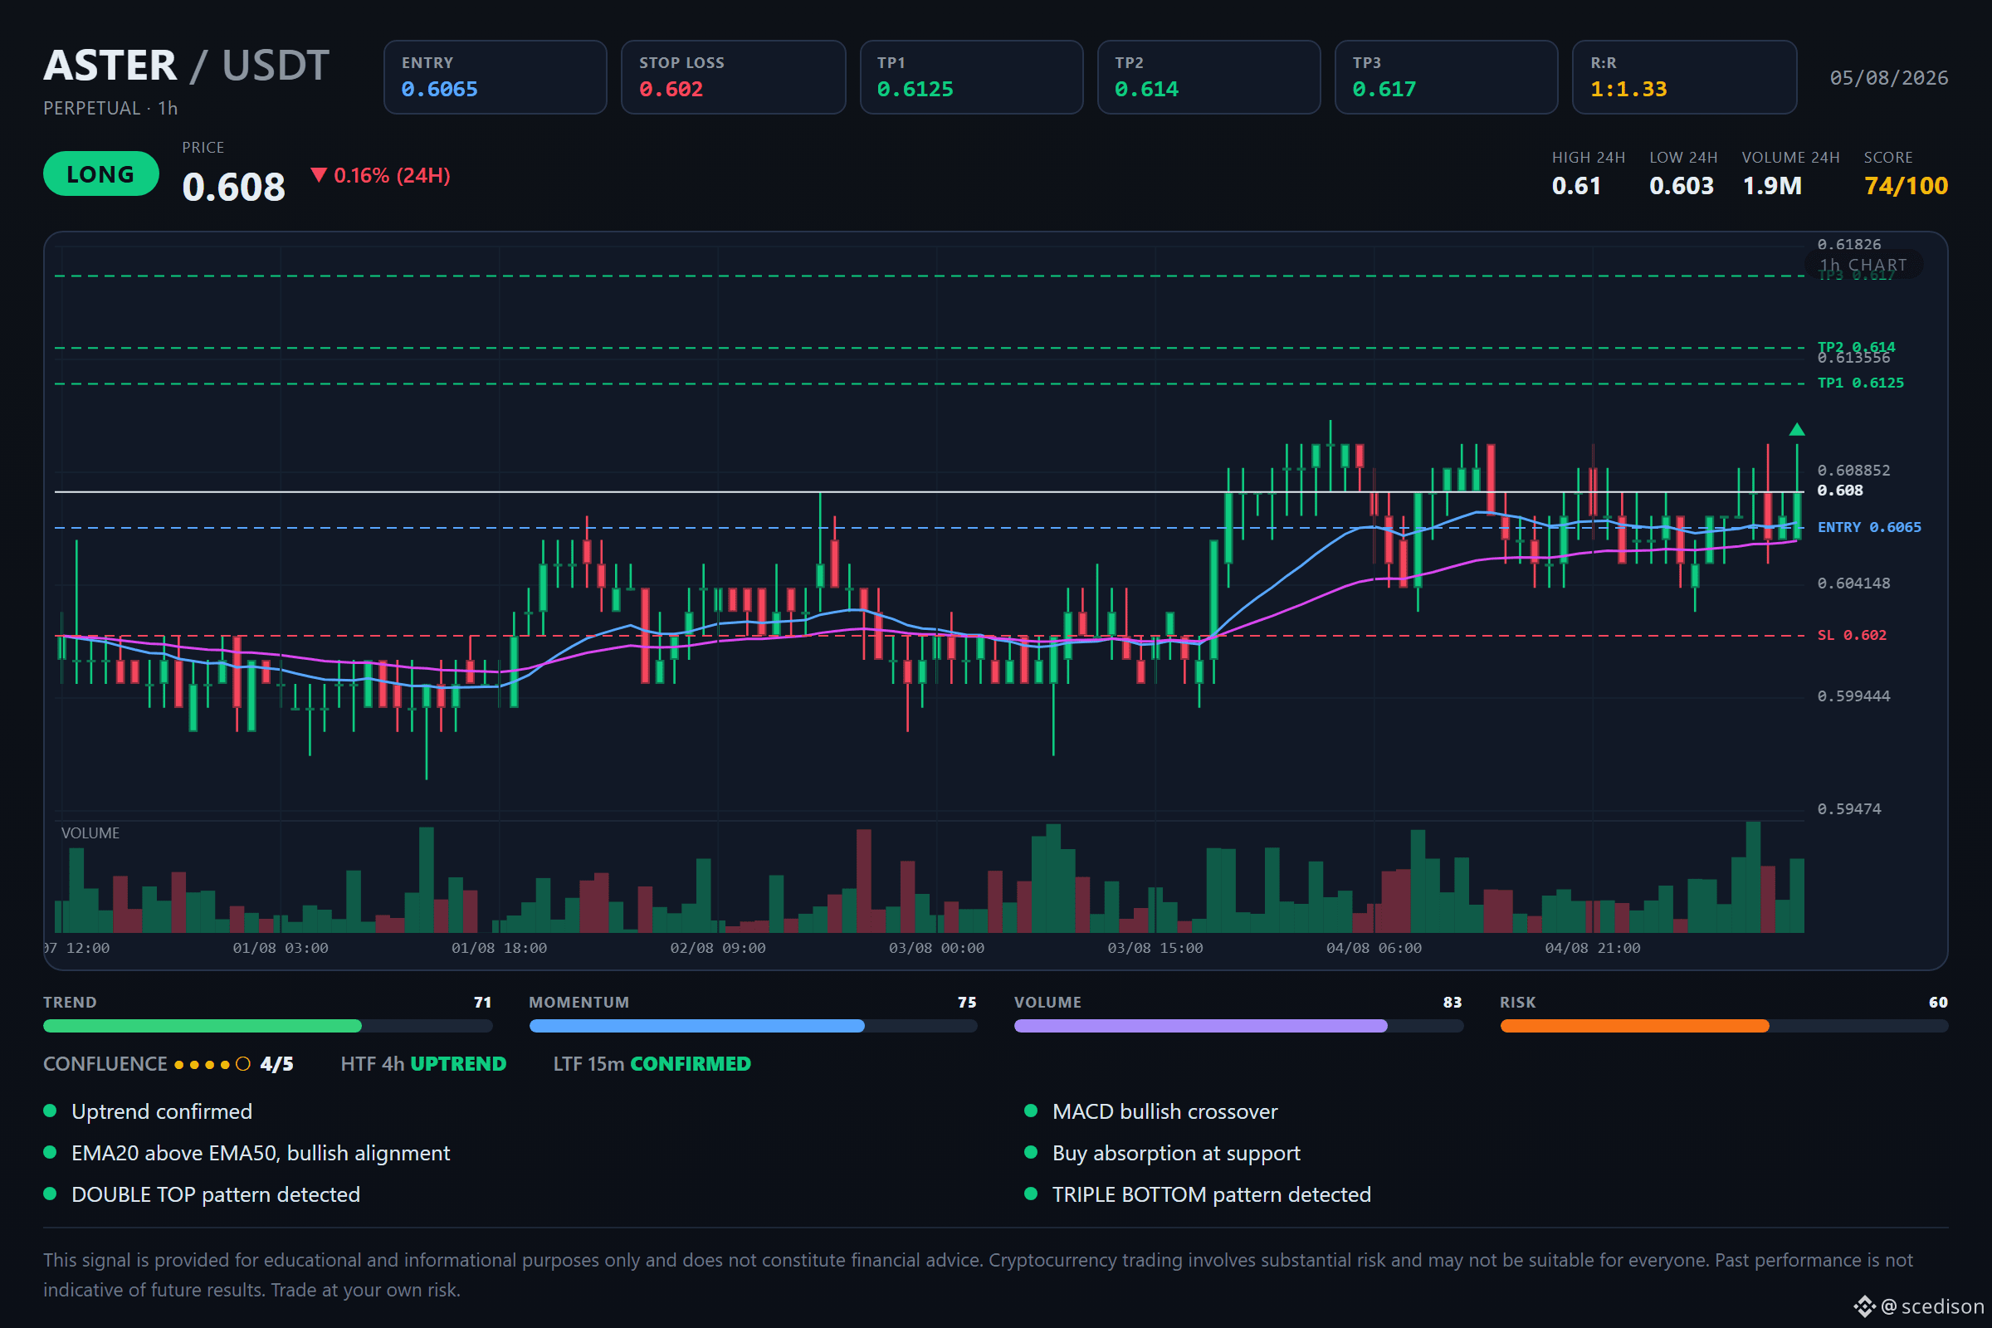Click the Binance logo icon near scedison

(x=1865, y=1306)
